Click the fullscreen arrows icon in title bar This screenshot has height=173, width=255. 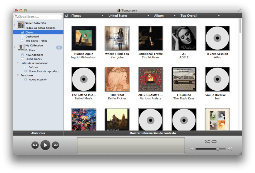click(x=239, y=10)
